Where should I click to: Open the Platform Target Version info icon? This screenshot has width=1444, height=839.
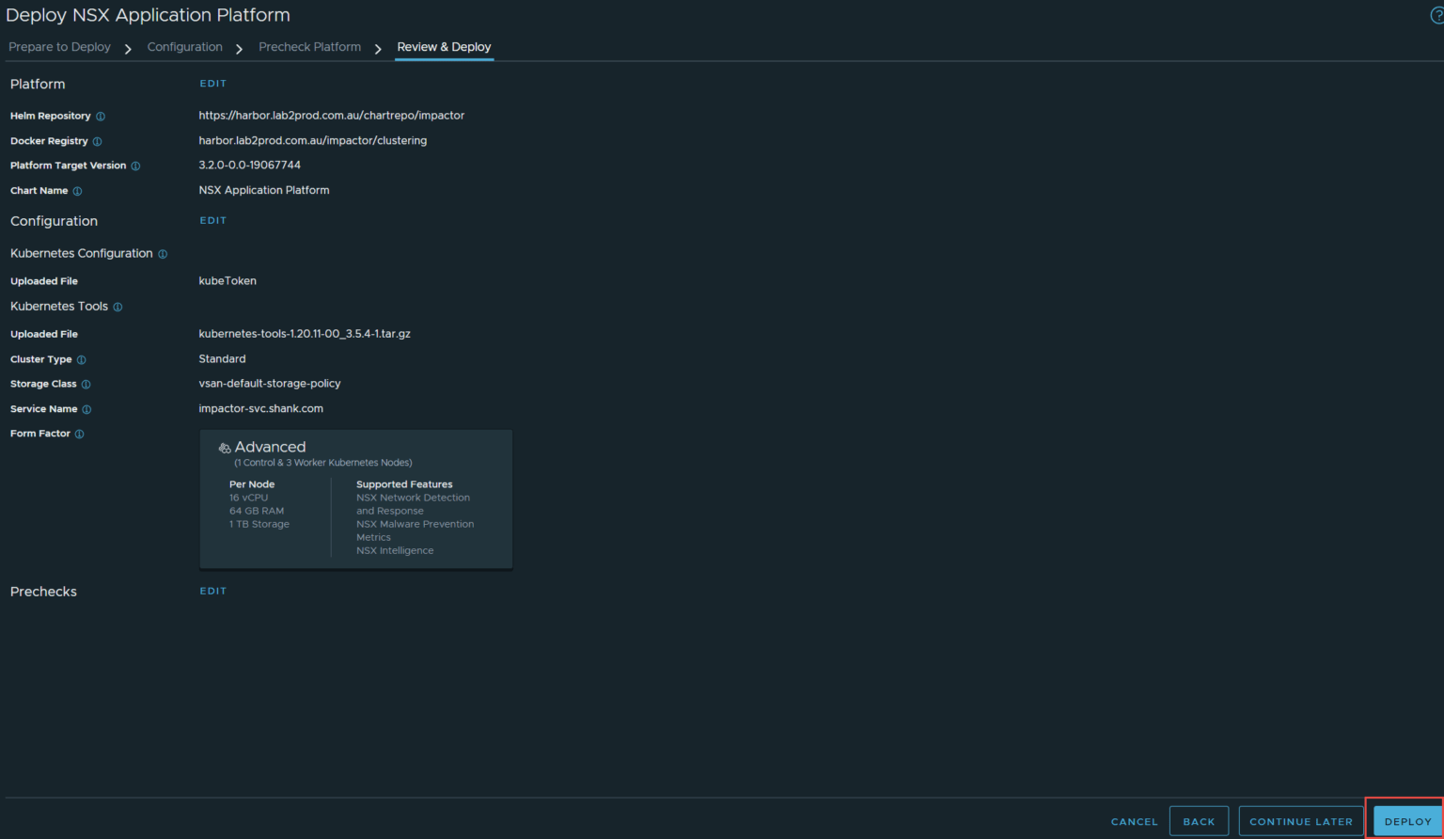136,166
